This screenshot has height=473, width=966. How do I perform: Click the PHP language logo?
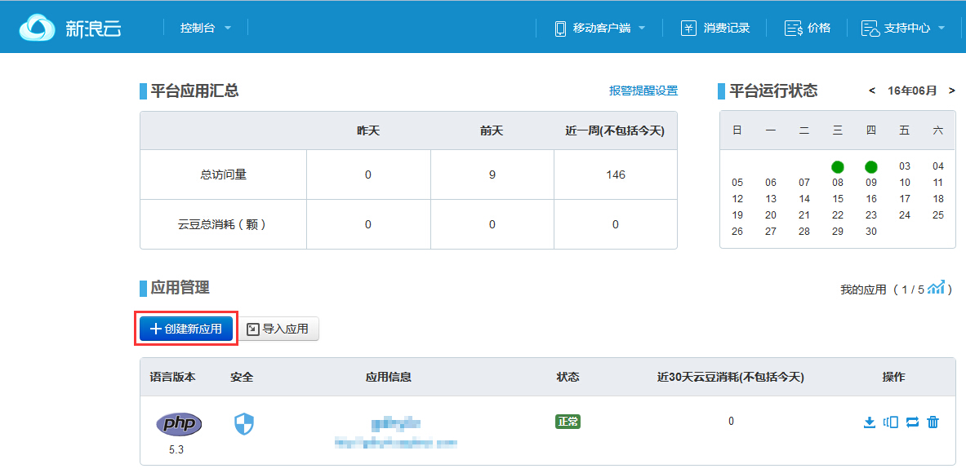(x=179, y=424)
